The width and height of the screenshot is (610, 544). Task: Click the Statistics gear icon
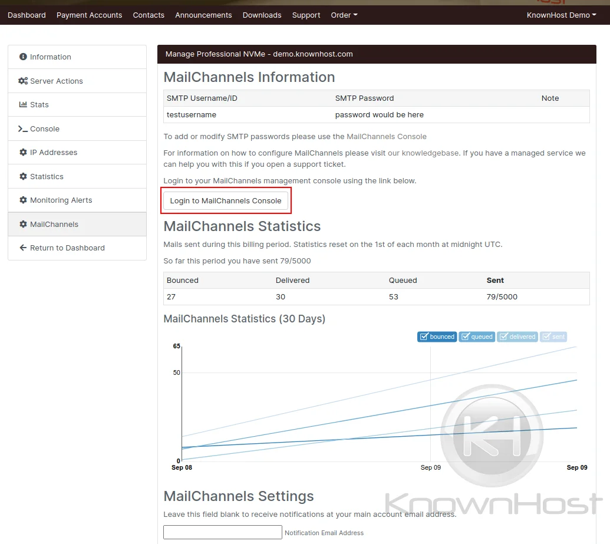(x=23, y=176)
